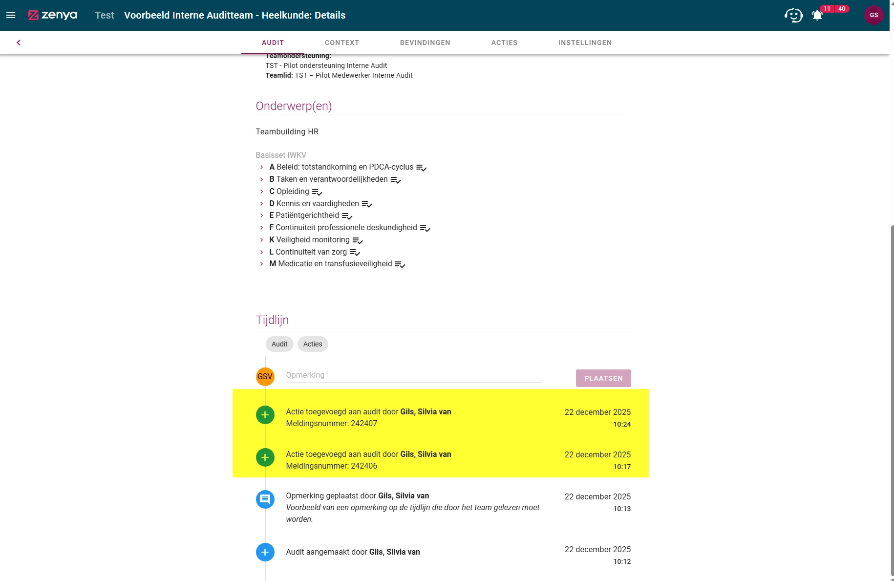
Task: Open checklist icon next to Patiëntgerichtheid
Action: 347,216
